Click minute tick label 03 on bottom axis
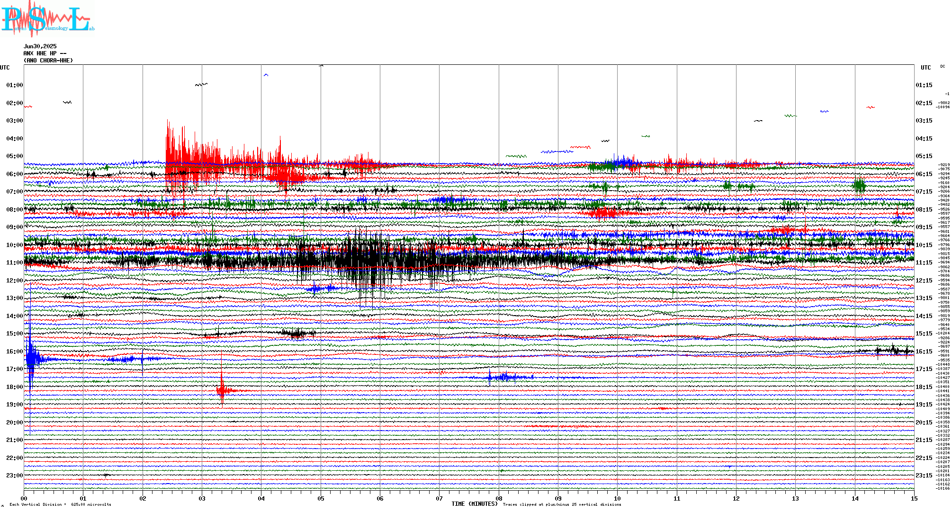Image resolution: width=952 pixels, height=511 pixels. pyautogui.click(x=202, y=499)
